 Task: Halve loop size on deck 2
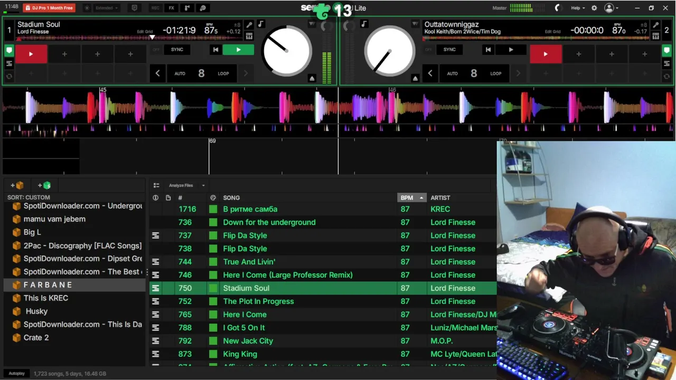(x=430, y=73)
